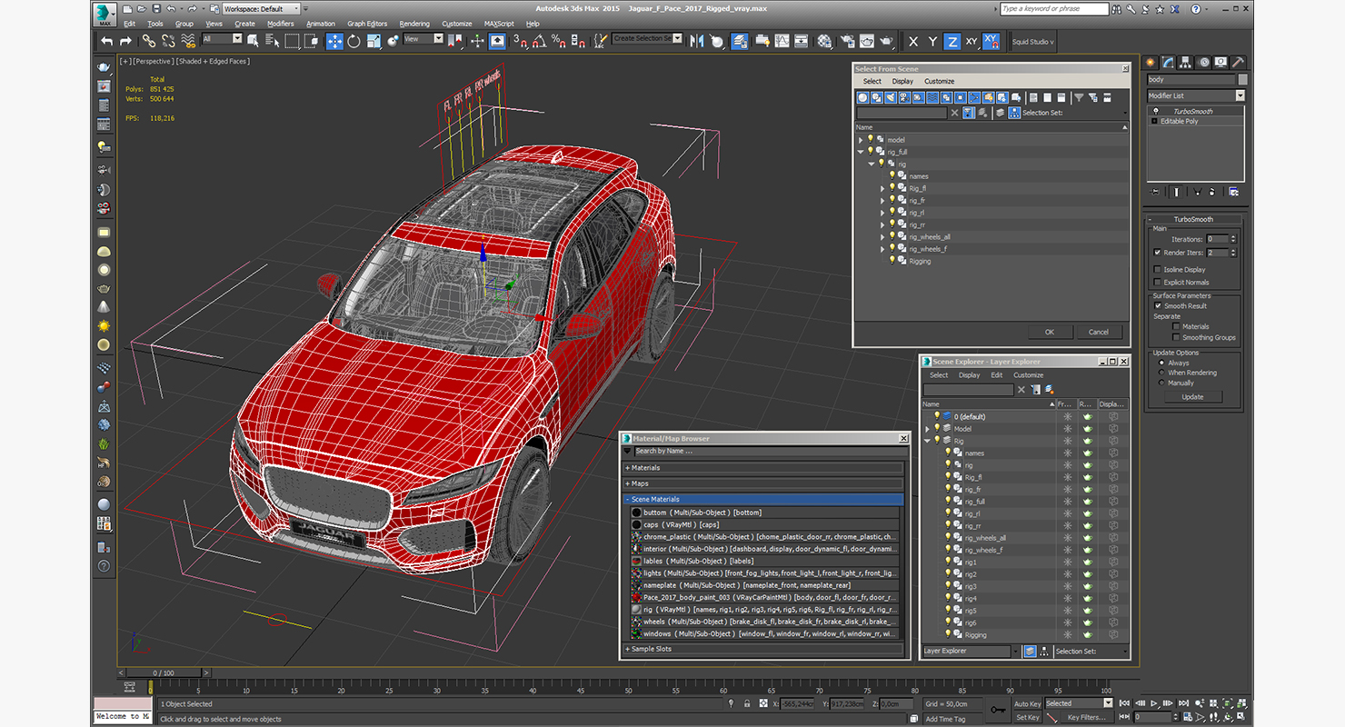Viewport: 1345px width, 727px height.
Task: Check Separate by Smoothing Groups option
Action: coord(1176,337)
